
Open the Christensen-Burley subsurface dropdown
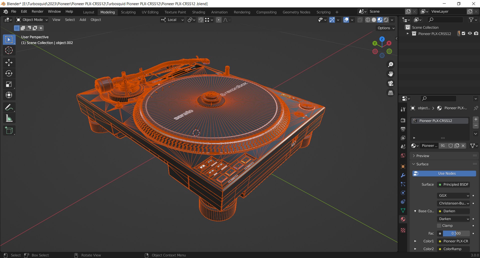[453, 203]
